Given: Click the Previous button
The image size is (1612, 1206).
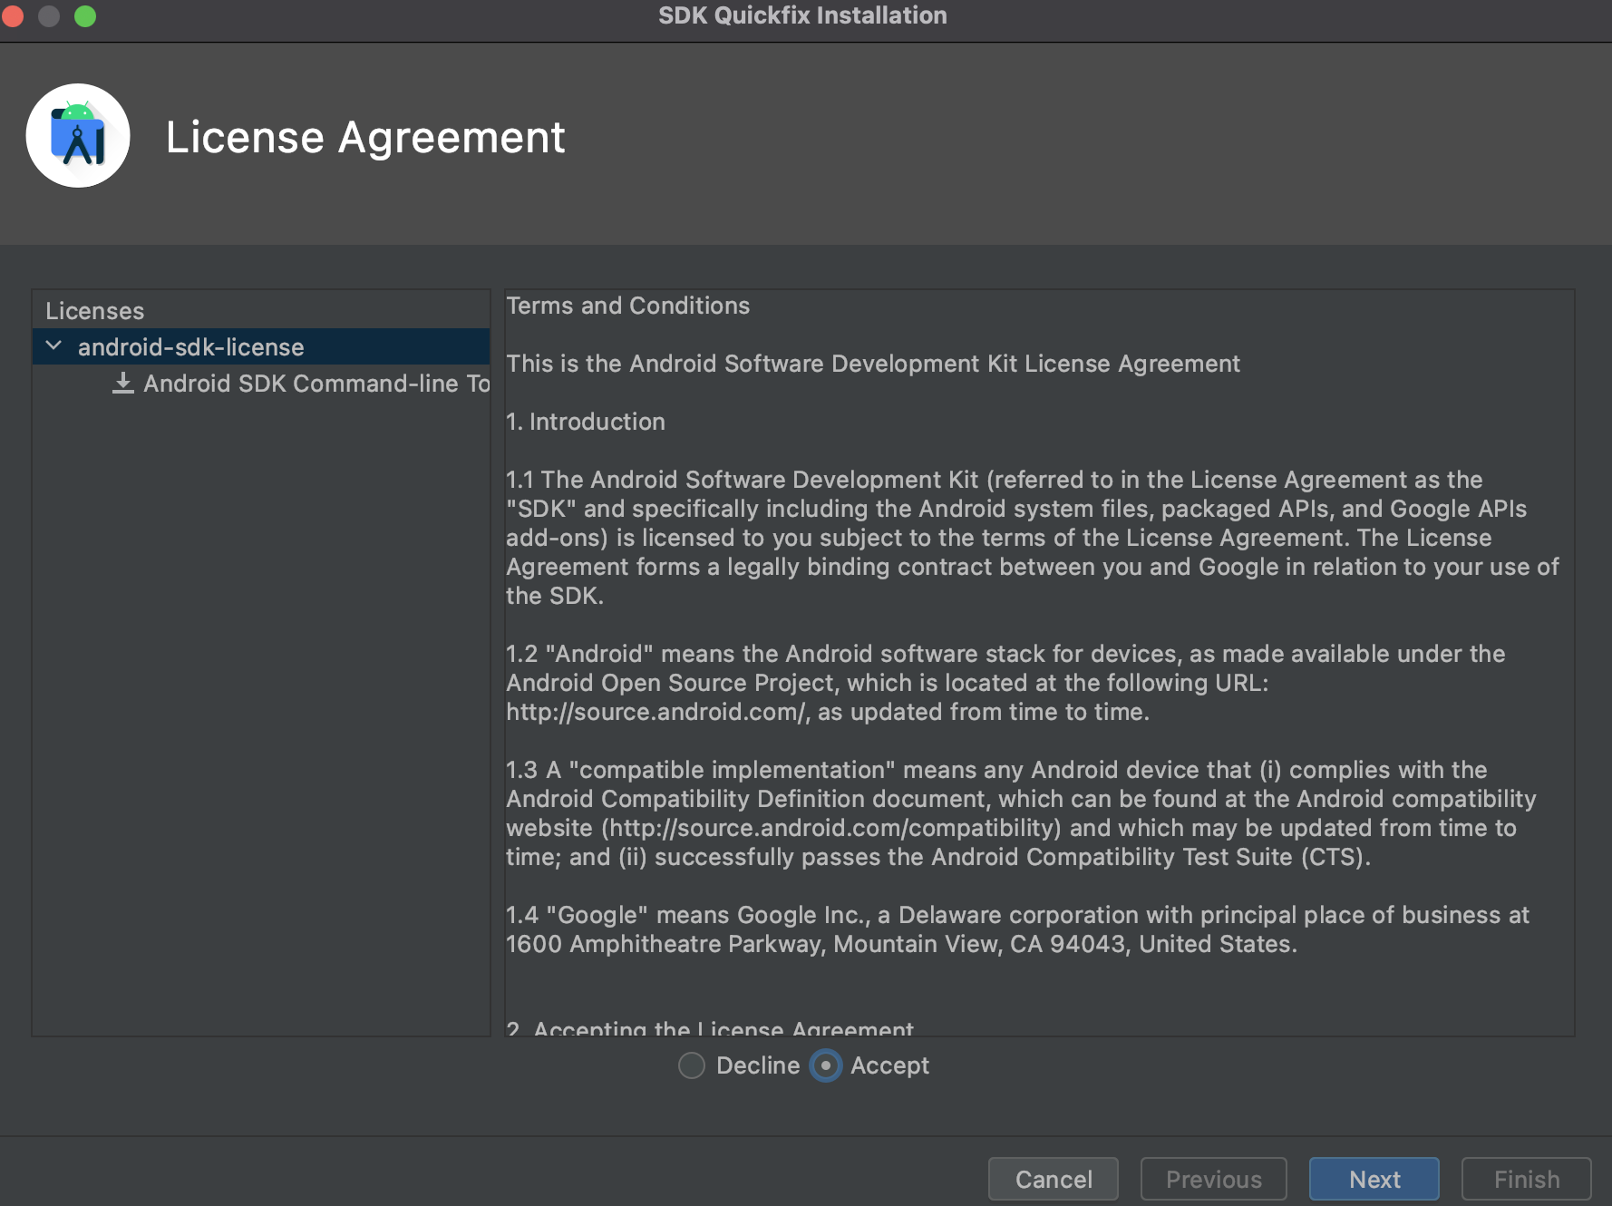Looking at the screenshot, I should pyautogui.click(x=1214, y=1179).
